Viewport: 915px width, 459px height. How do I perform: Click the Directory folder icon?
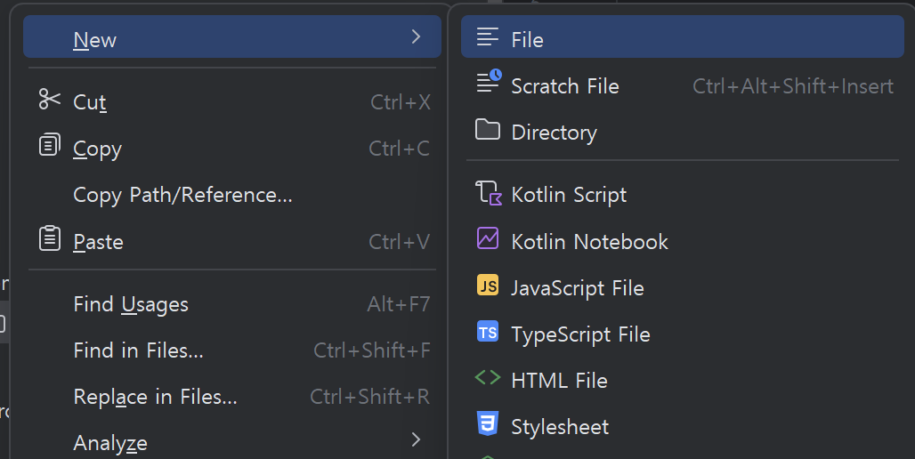pos(487,131)
